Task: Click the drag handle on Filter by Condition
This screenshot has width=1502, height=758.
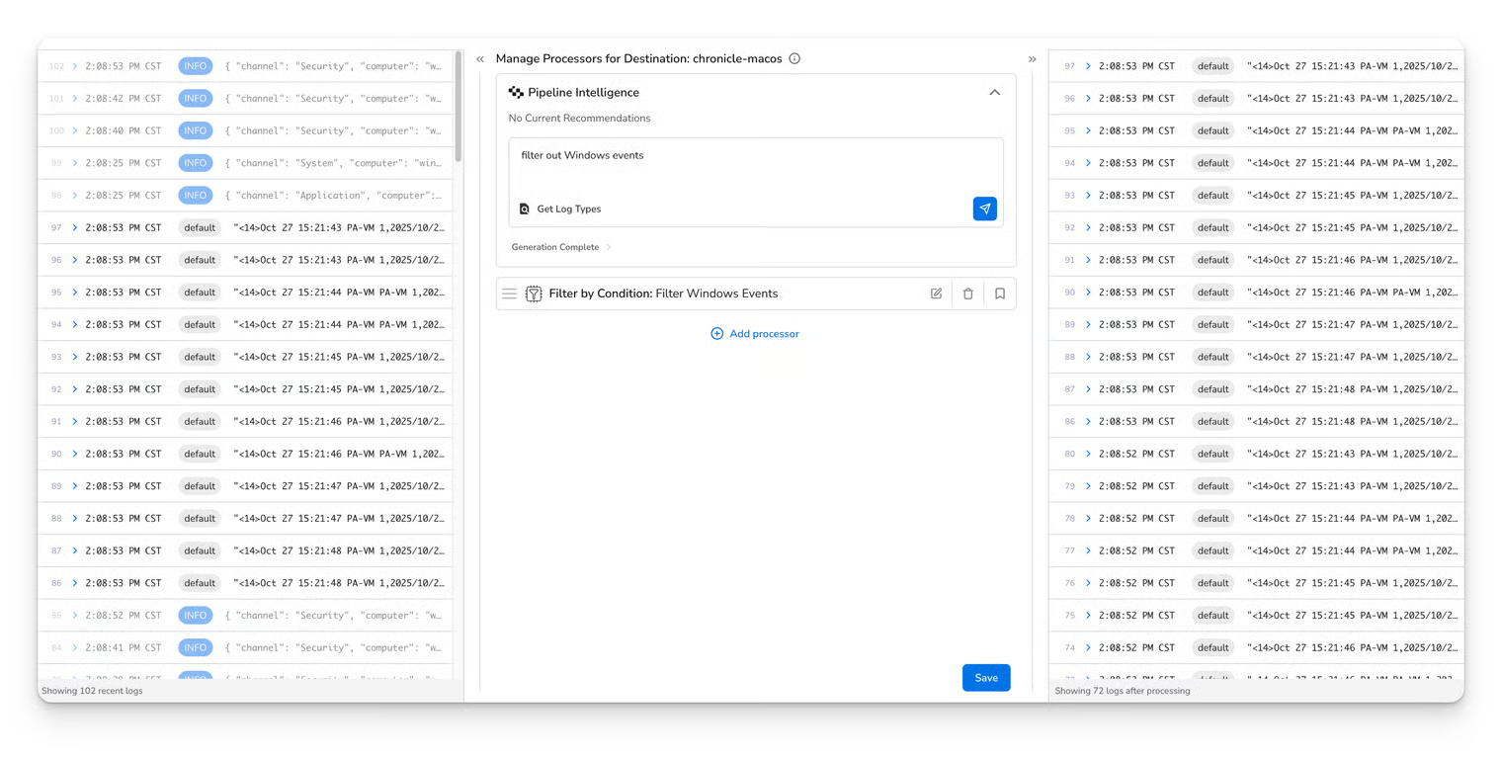Action: pos(509,294)
